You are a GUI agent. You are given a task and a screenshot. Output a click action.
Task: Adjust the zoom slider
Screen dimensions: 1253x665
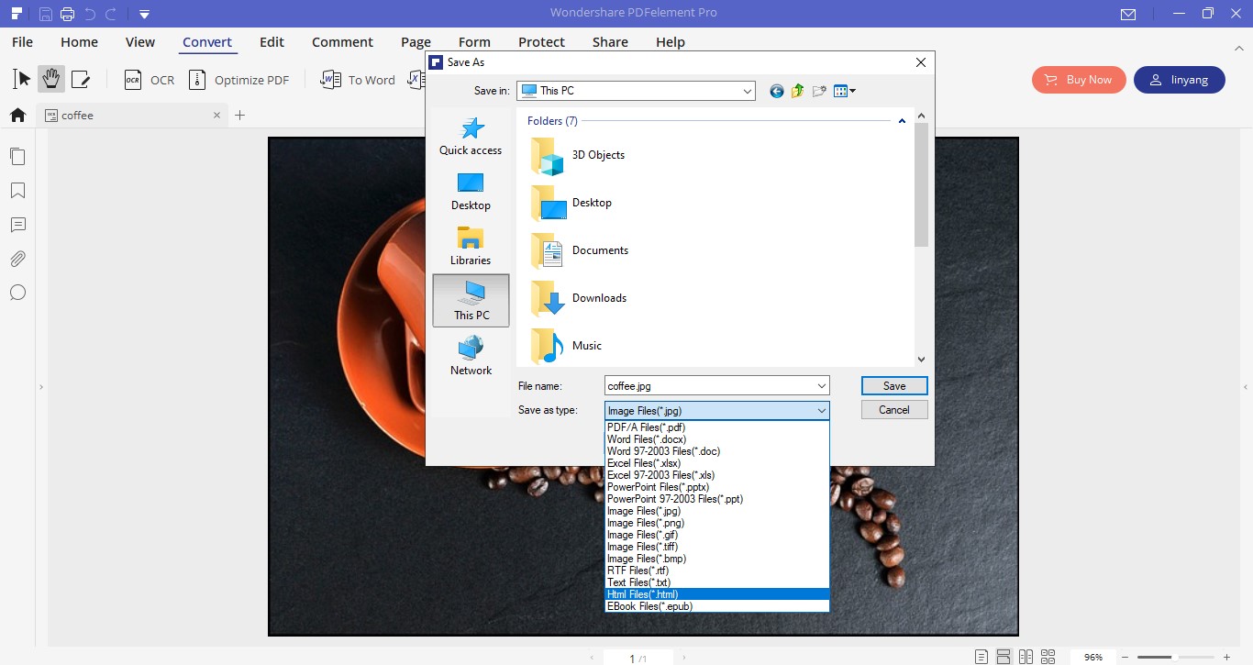coord(1173,657)
